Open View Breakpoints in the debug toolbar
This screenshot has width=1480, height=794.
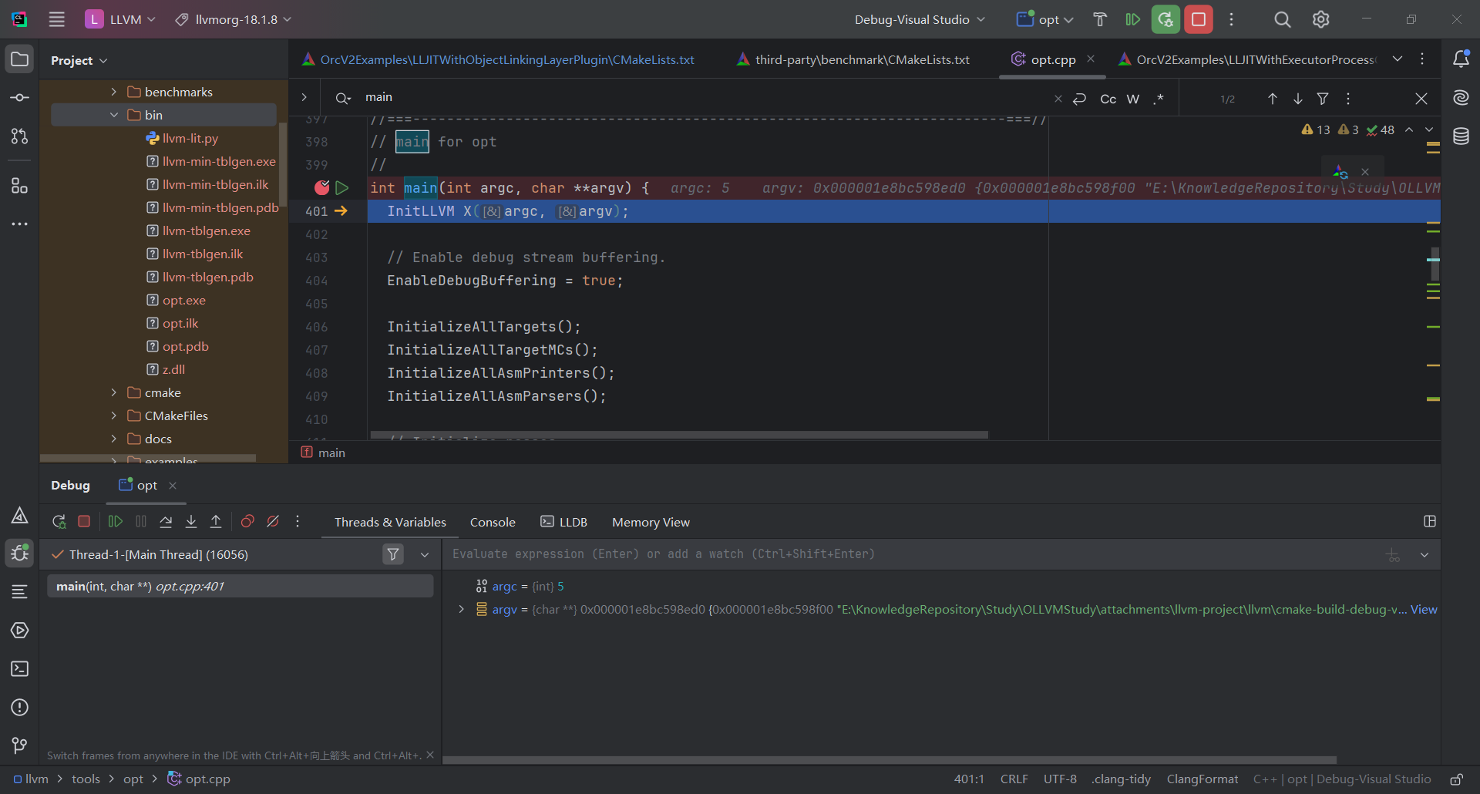tap(247, 522)
